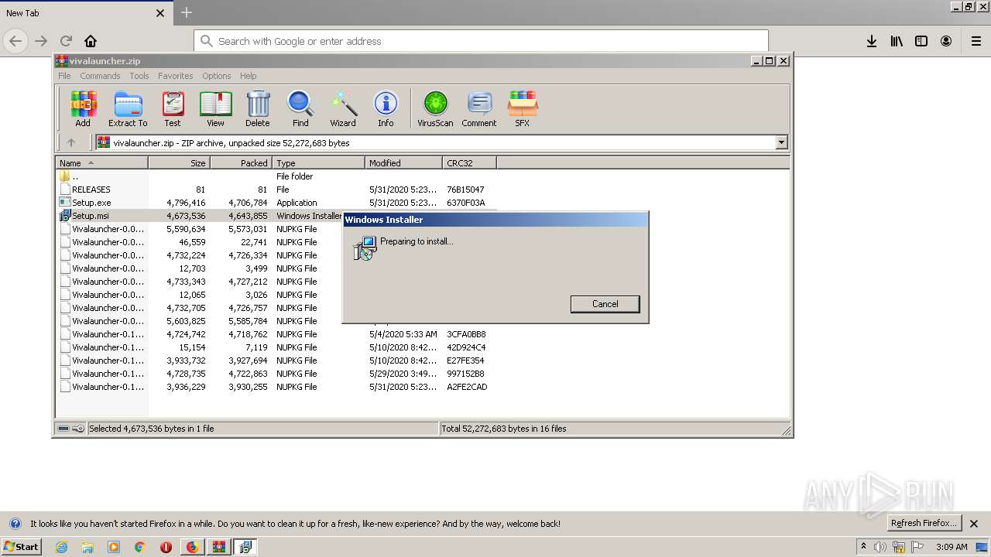Open the Comment tool
991x557 pixels.
(479, 108)
